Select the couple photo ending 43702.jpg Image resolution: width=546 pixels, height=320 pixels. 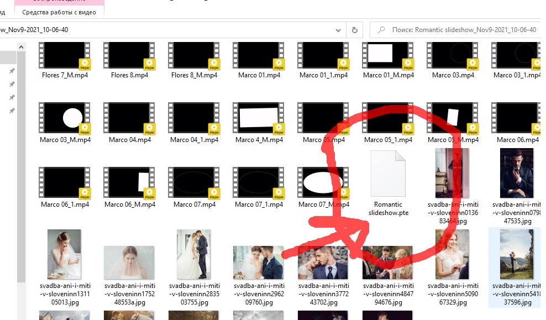click(x=323, y=263)
